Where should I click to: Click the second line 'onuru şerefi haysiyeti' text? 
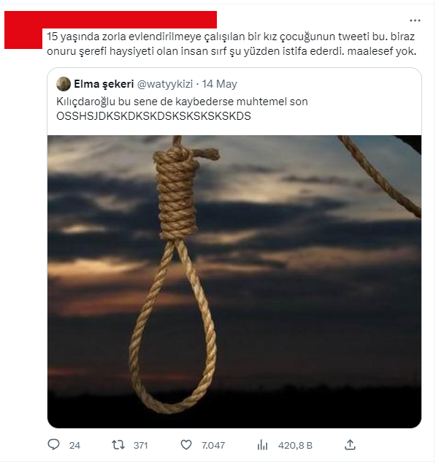pos(231,51)
